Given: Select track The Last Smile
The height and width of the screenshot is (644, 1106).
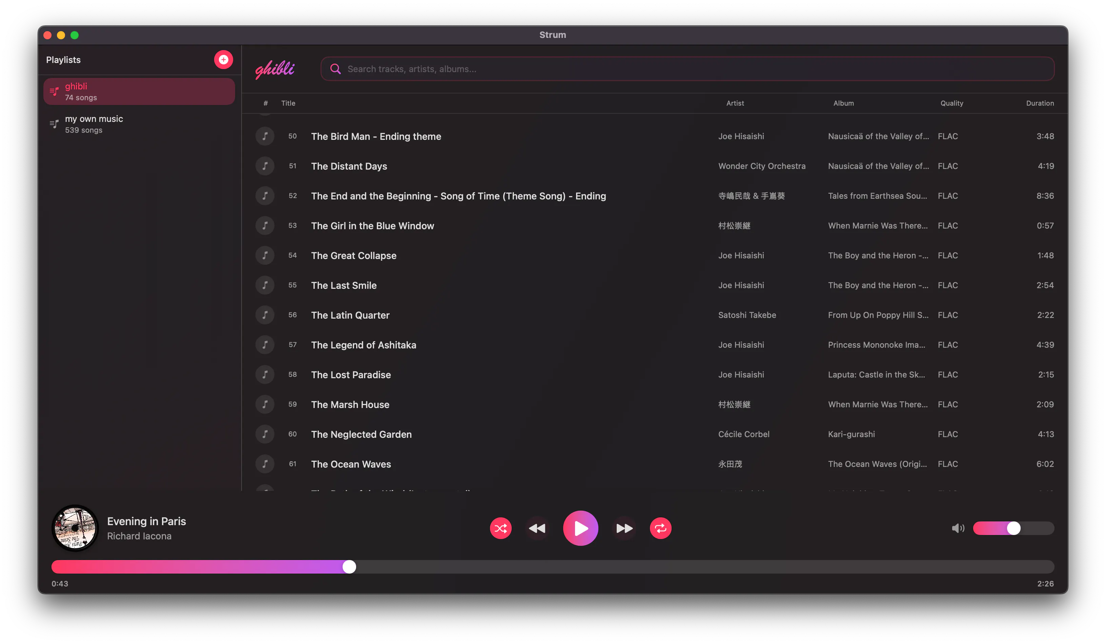Looking at the screenshot, I should pos(344,285).
